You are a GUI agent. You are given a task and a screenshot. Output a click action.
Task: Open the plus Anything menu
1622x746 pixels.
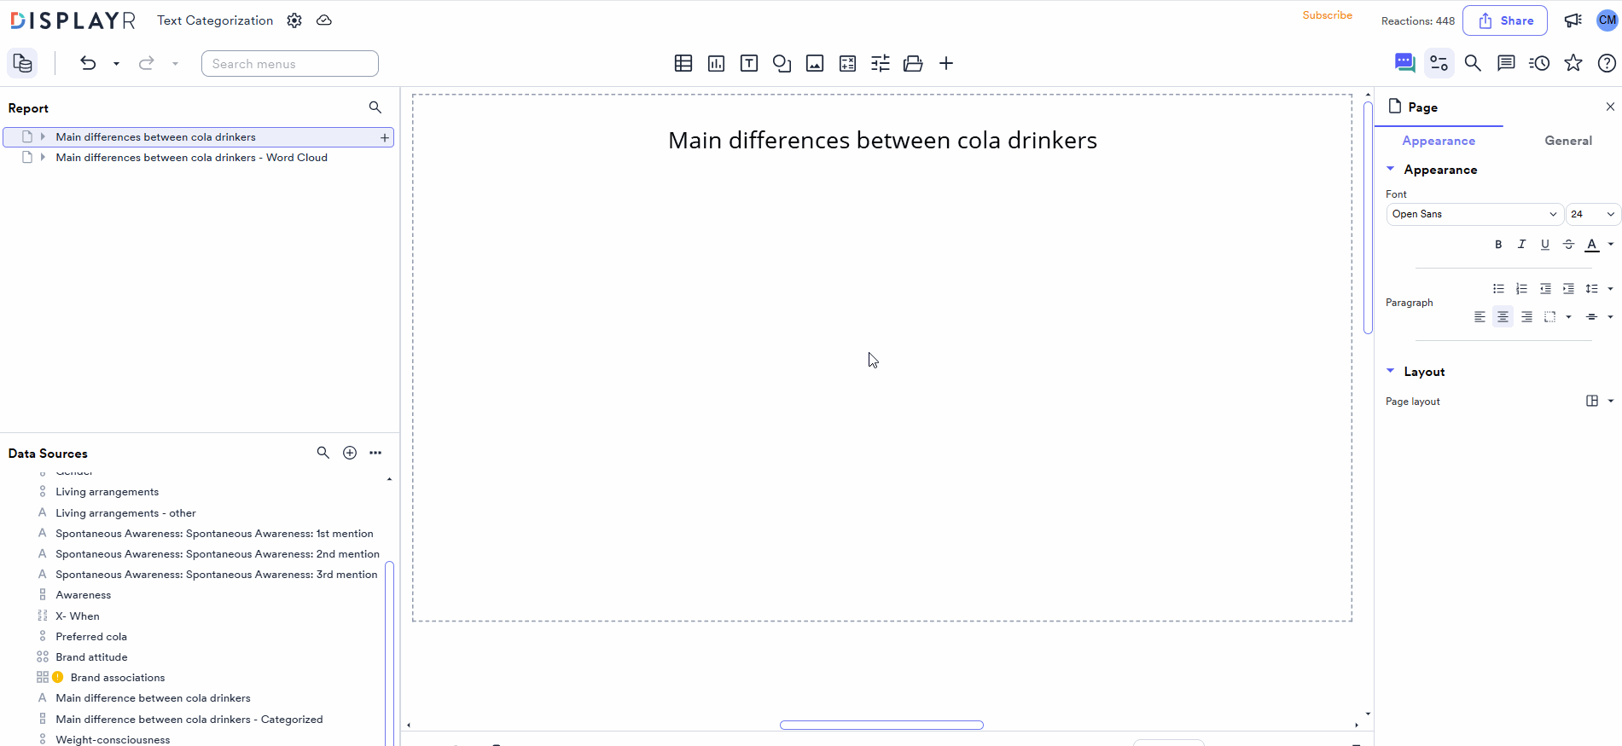tap(946, 63)
